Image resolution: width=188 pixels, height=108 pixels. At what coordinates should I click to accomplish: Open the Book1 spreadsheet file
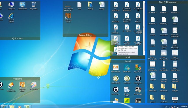(175, 20)
